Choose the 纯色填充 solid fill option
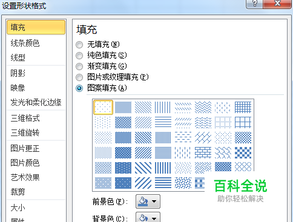Viewport: 293px width, 222px height. pyautogui.click(x=79, y=56)
